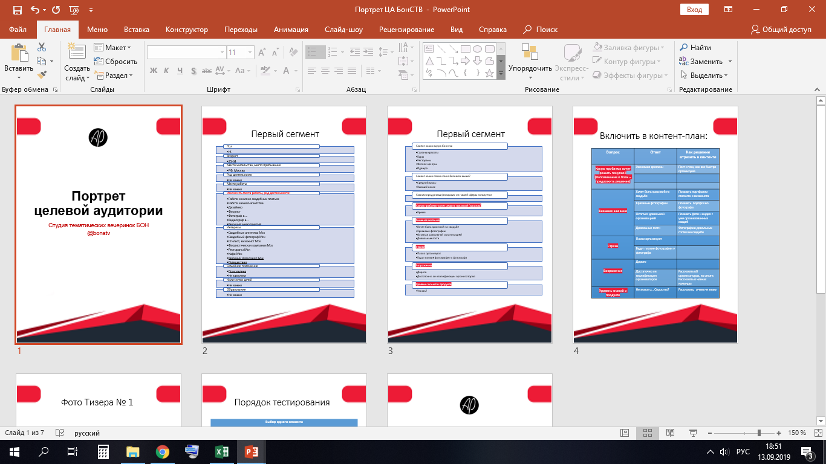Select the oval shape in the shapes gallery
Image resolution: width=826 pixels, height=464 pixels.
tap(477, 49)
